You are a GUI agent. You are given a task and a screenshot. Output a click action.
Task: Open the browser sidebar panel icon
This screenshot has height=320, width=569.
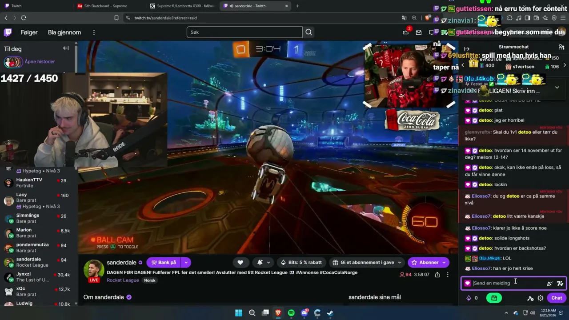coord(527,18)
